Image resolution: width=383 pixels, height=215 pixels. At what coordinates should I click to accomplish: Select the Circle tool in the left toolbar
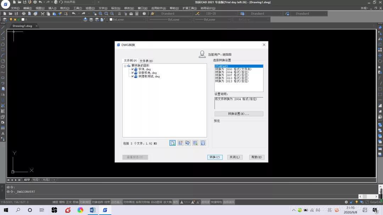pyautogui.click(x=3, y=61)
